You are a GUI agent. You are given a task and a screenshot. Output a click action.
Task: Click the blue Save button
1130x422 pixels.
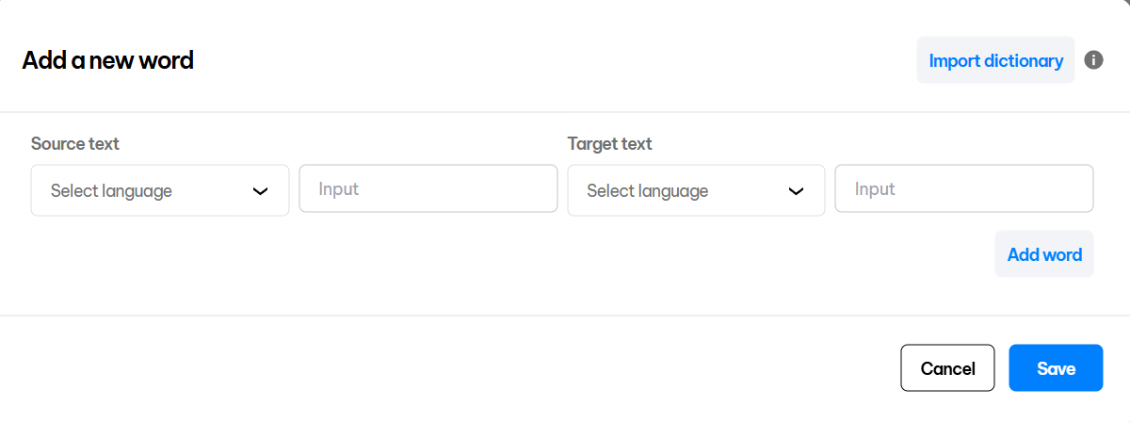1056,368
